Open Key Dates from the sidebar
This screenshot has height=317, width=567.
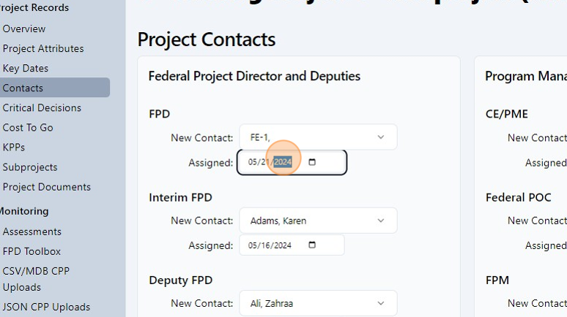tap(26, 69)
